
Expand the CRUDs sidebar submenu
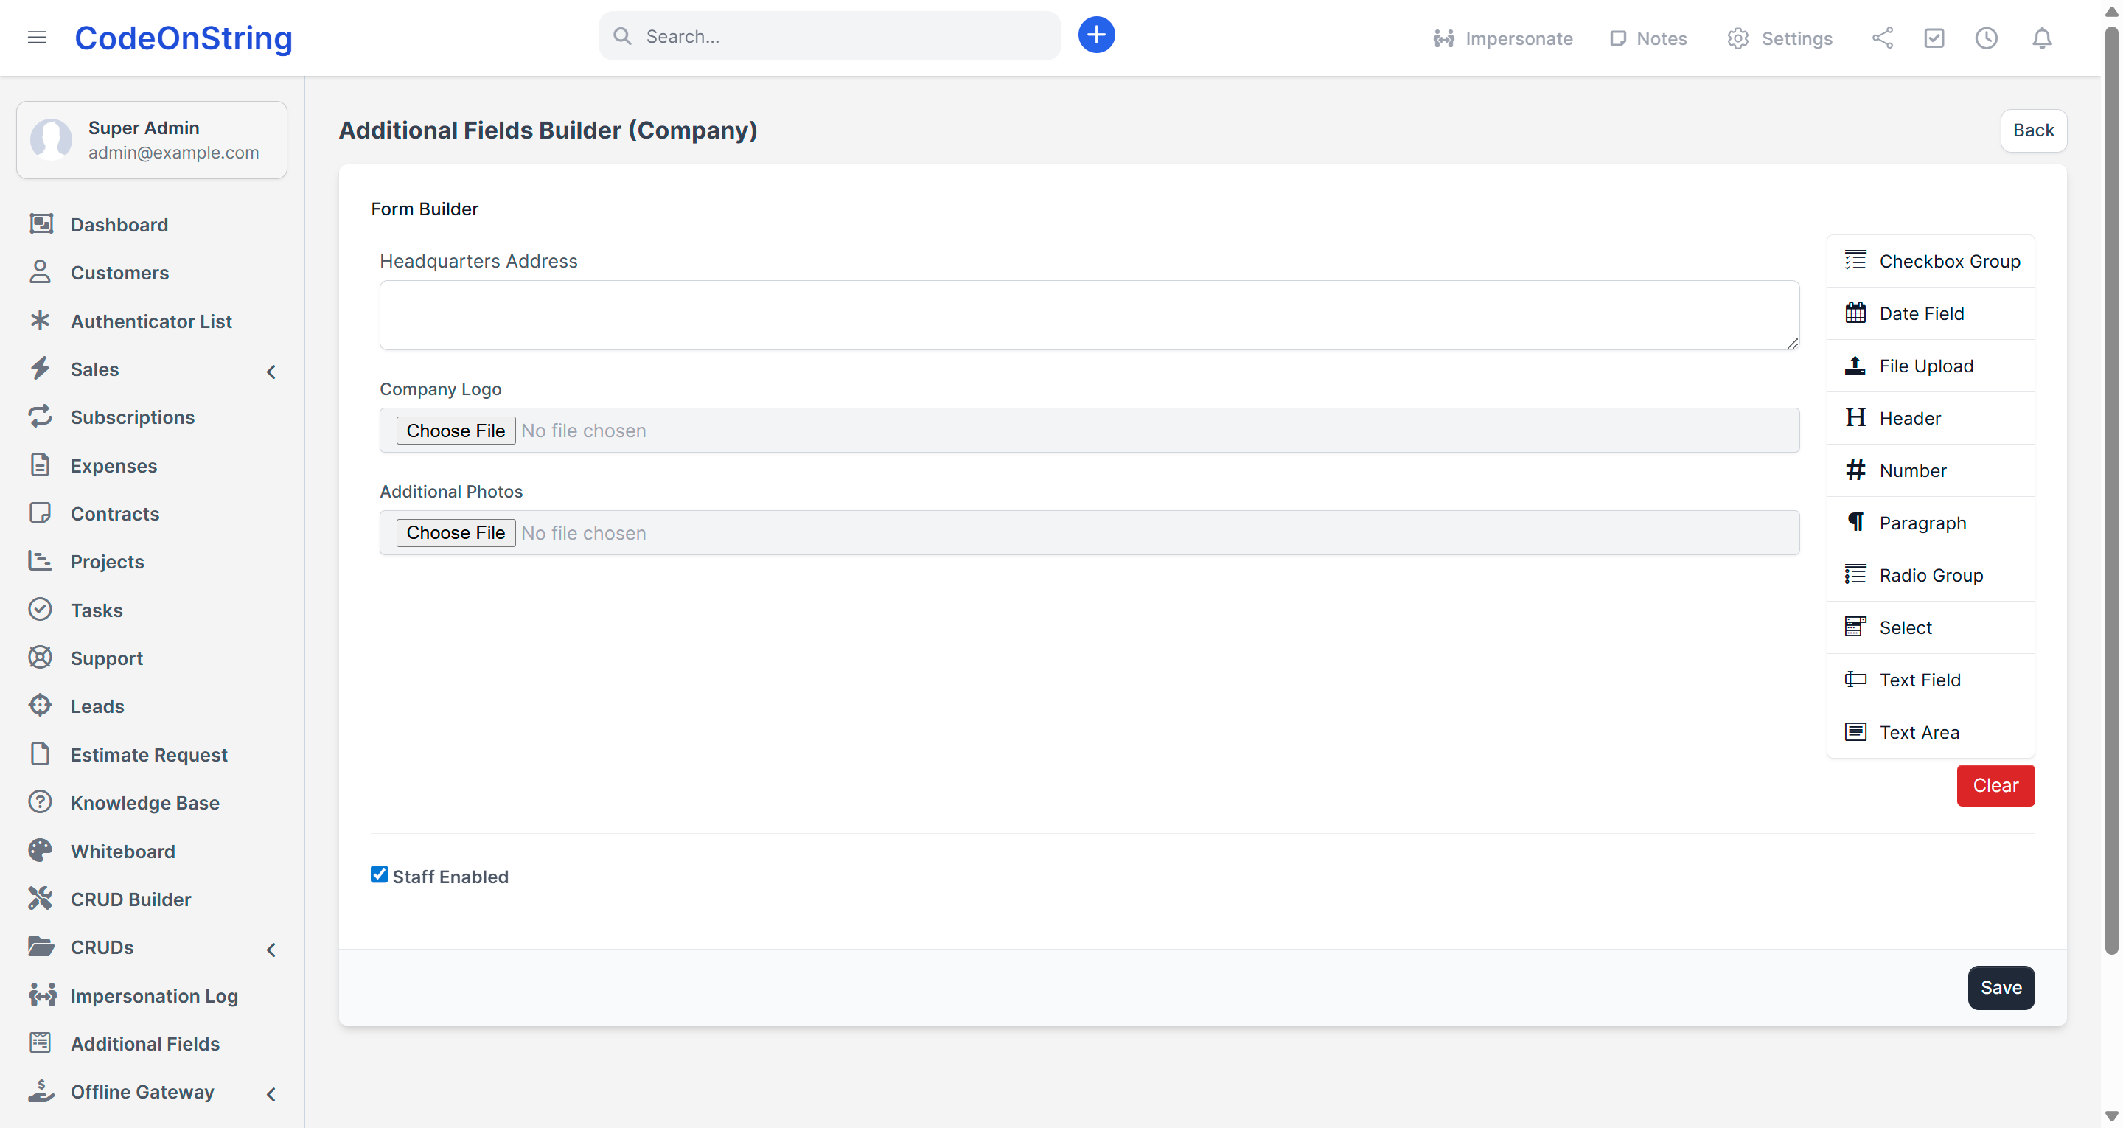click(271, 949)
